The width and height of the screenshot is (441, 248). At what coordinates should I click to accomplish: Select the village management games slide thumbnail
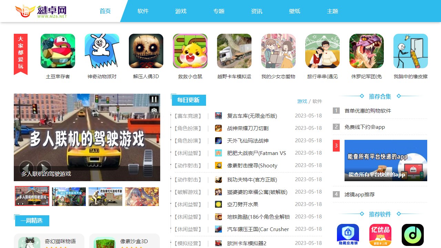click(x=69, y=197)
